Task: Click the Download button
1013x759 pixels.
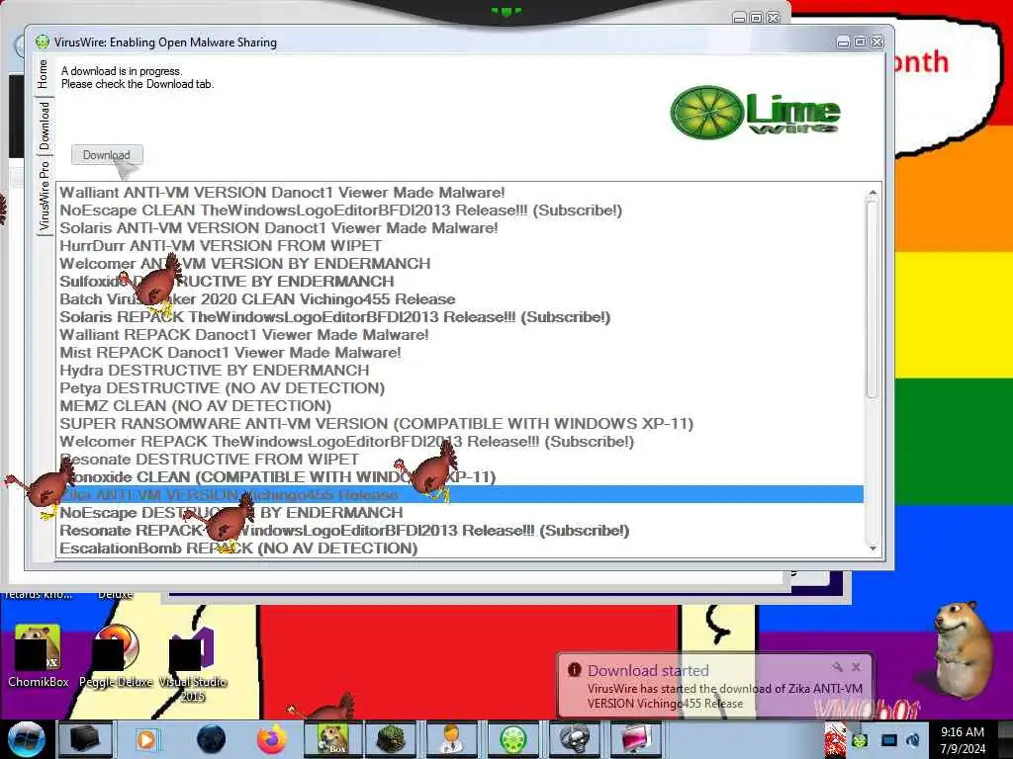Action: click(x=107, y=155)
